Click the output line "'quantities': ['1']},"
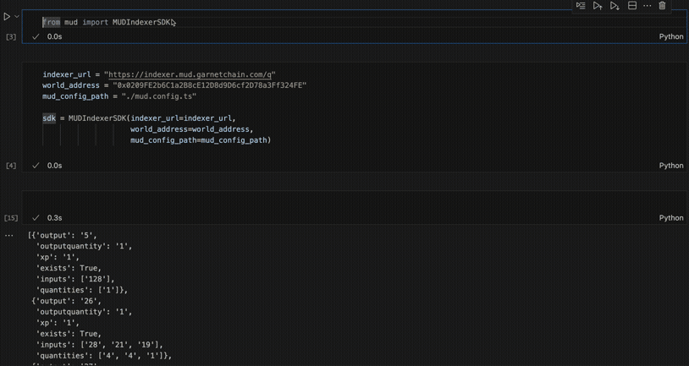The image size is (689, 366). pyautogui.click(x=82, y=290)
